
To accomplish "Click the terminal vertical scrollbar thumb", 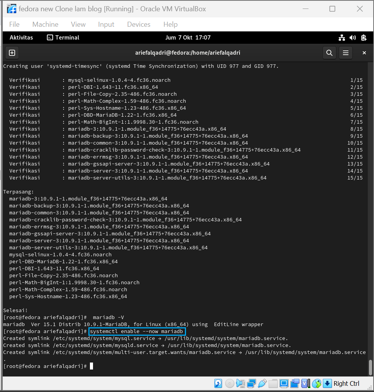I will coord(371,368).
